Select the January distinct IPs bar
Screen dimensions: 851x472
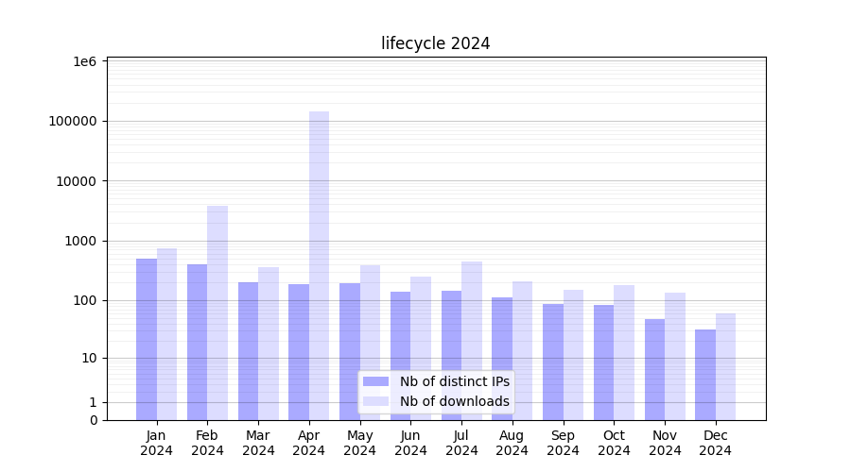click(147, 340)
